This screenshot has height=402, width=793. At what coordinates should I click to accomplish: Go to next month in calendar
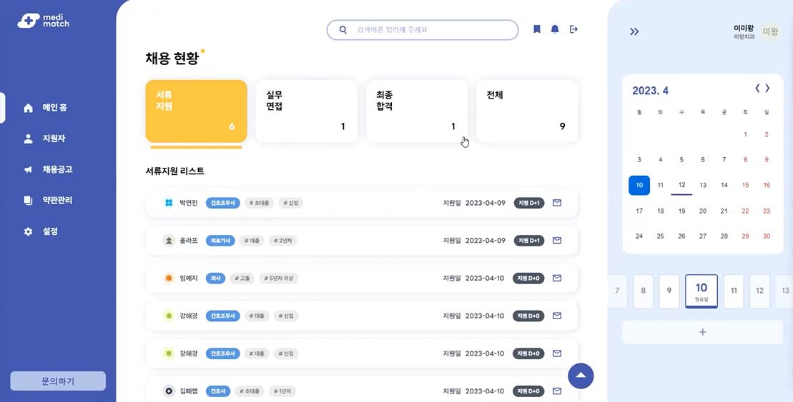point(768,89)
